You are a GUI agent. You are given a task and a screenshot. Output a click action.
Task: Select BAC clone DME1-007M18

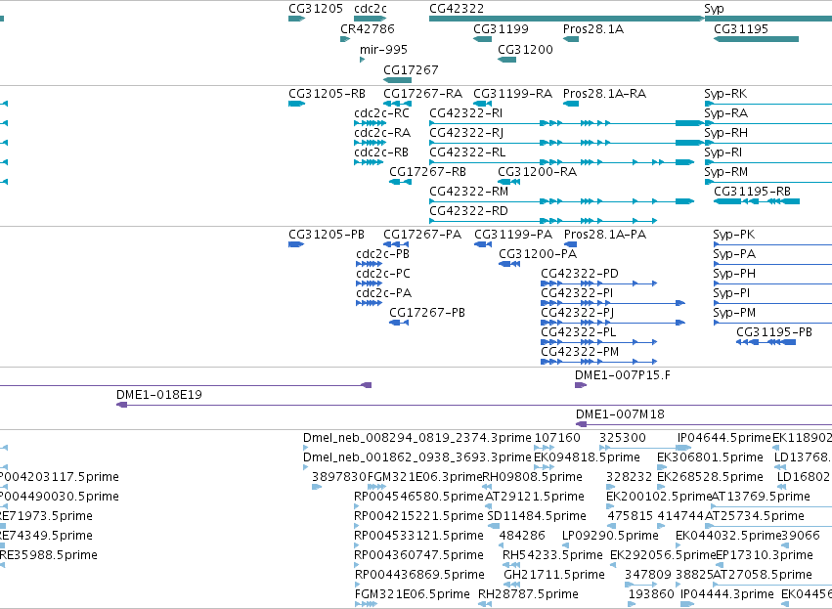point(704,424)
